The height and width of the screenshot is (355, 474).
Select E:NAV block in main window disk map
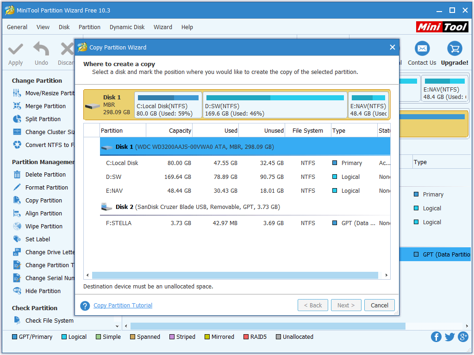444,89
